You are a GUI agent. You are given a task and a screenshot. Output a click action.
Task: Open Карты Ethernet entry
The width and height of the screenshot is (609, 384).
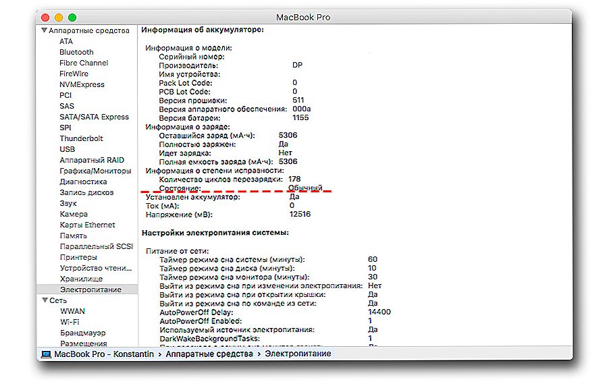[87, 225]
